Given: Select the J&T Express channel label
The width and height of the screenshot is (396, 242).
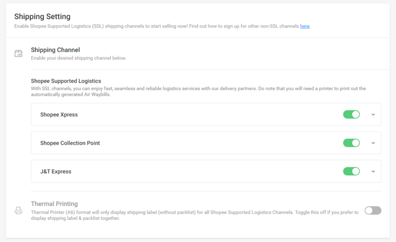Looking at the screenshot, I should pos(56,171).
